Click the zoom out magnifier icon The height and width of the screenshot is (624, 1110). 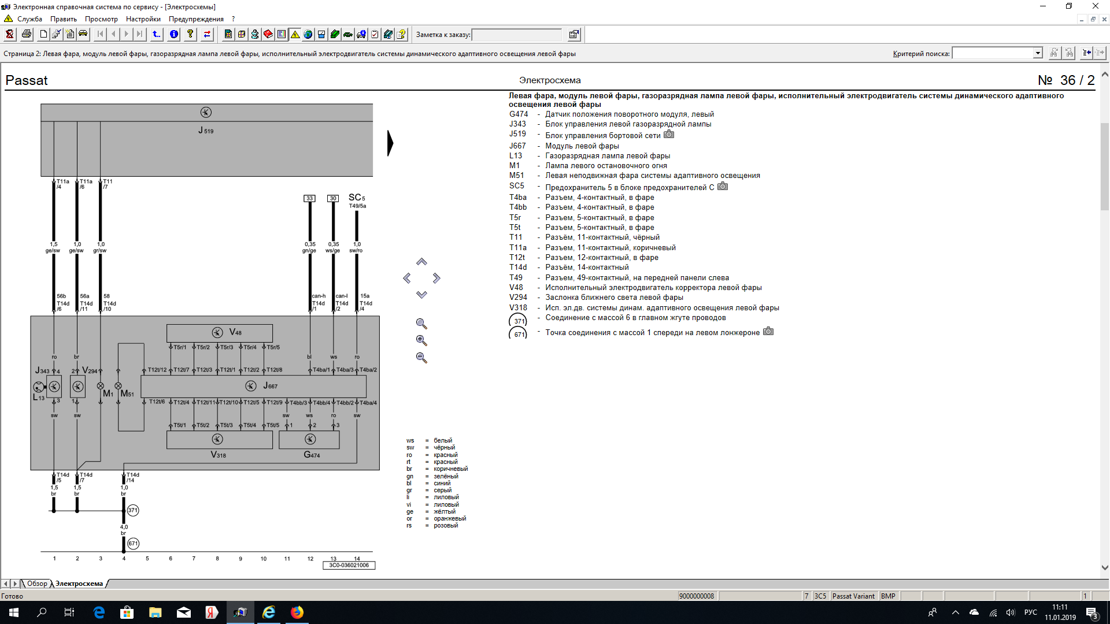click(x=421, y=358)
